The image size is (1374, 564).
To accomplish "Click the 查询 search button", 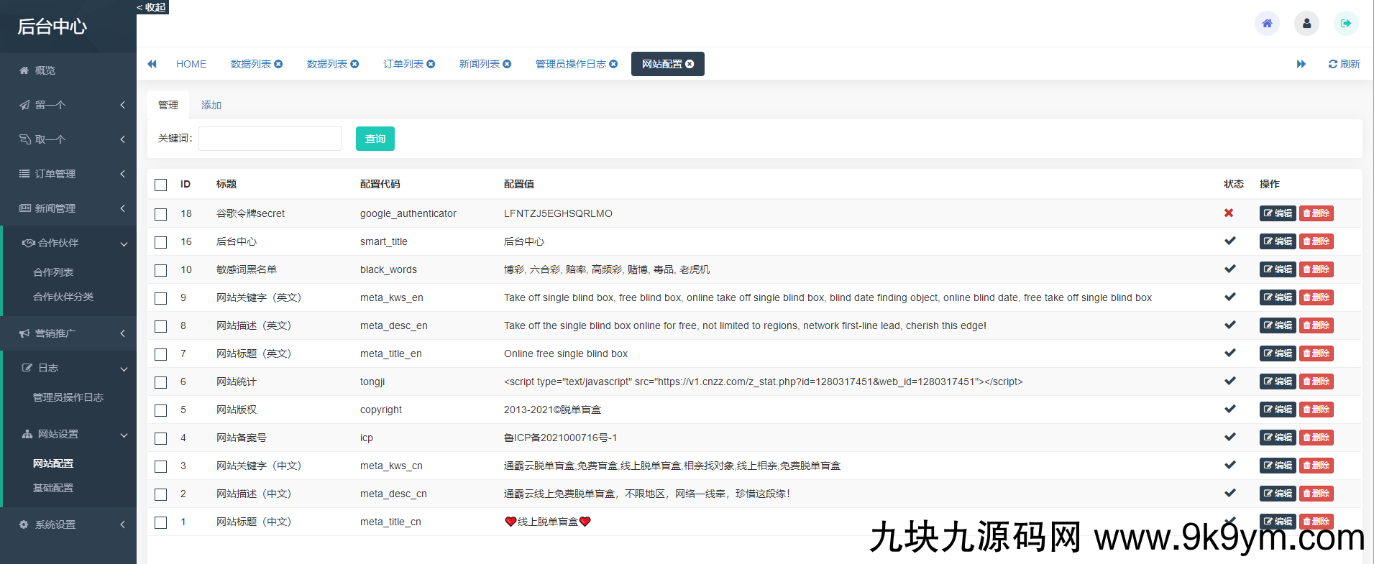I will tap(375, 139).
